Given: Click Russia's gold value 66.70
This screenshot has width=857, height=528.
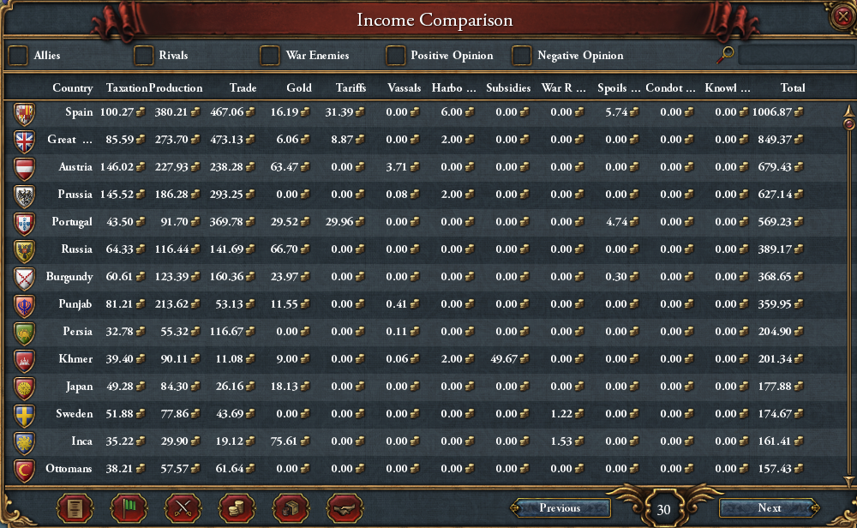Looking at the screenshot, I should point(284,249).
